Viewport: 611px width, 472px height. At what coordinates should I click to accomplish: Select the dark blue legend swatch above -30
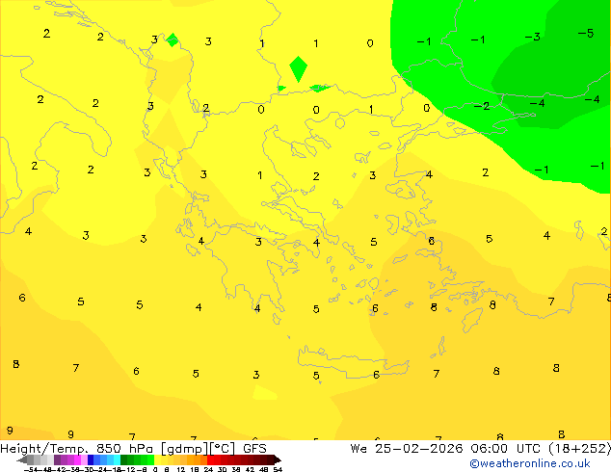91,460
